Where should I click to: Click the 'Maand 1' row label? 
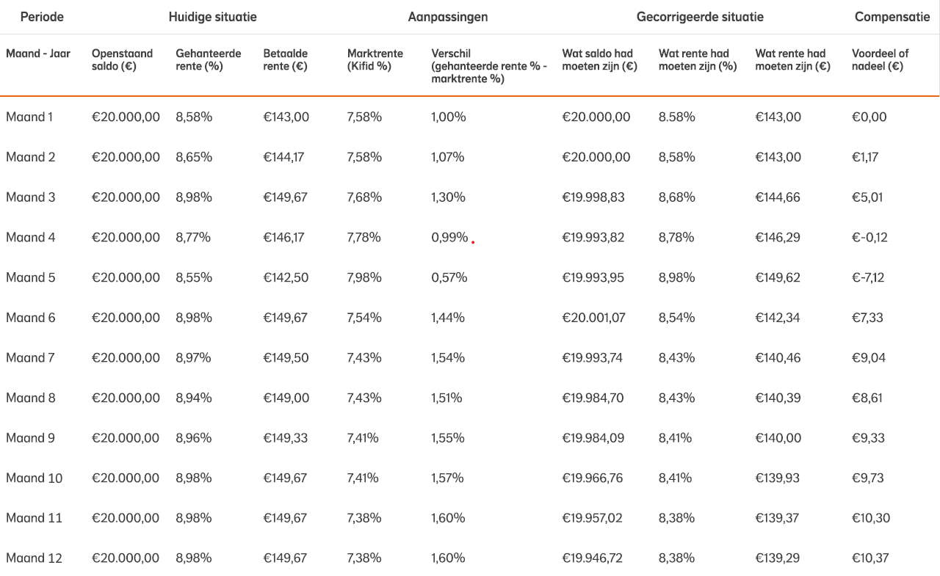(x=29, y=117)
